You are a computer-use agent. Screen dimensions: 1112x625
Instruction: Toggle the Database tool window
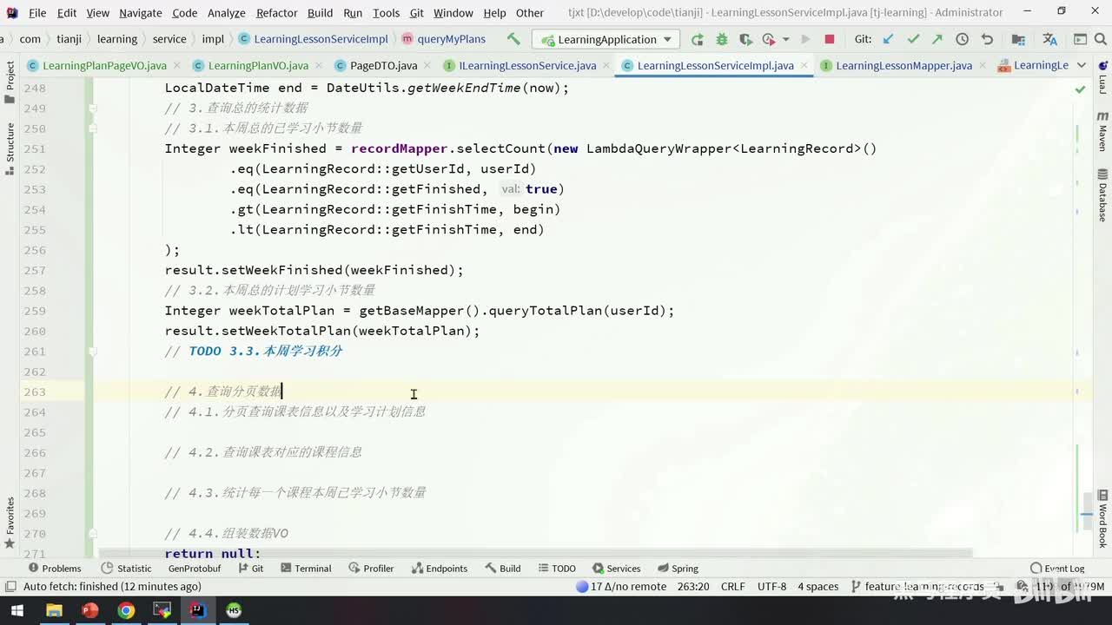point(1102,195)
